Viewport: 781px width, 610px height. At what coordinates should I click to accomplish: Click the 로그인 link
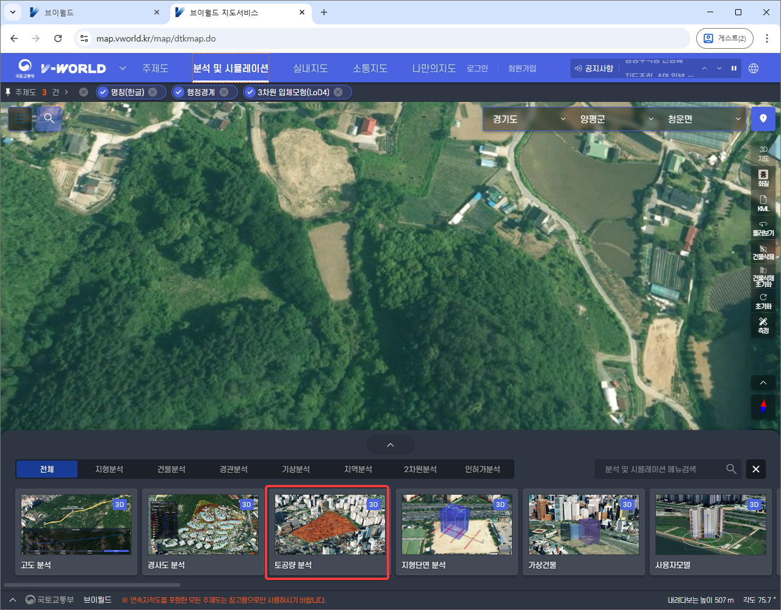[477, 68]
